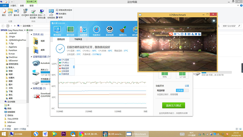
Task: Select OneDrive in navigation tree
Action: [13, 57]
